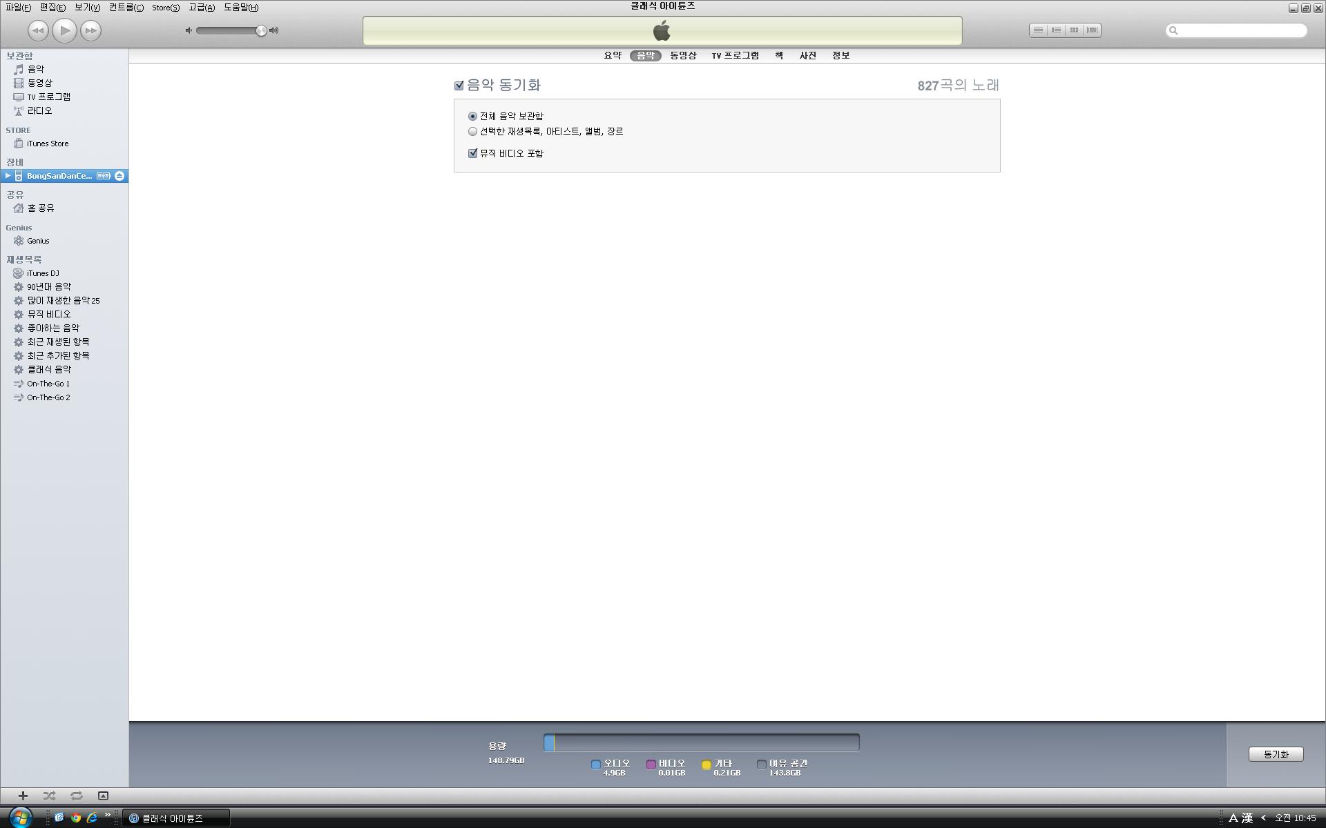The image size is (1326, 828).
Task: Focus the search input field
Action: [1236, 30]
